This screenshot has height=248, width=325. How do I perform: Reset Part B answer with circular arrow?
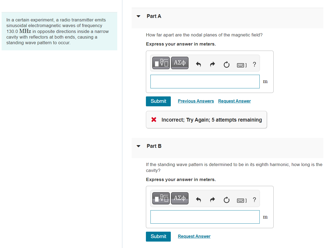pos(226,200)
